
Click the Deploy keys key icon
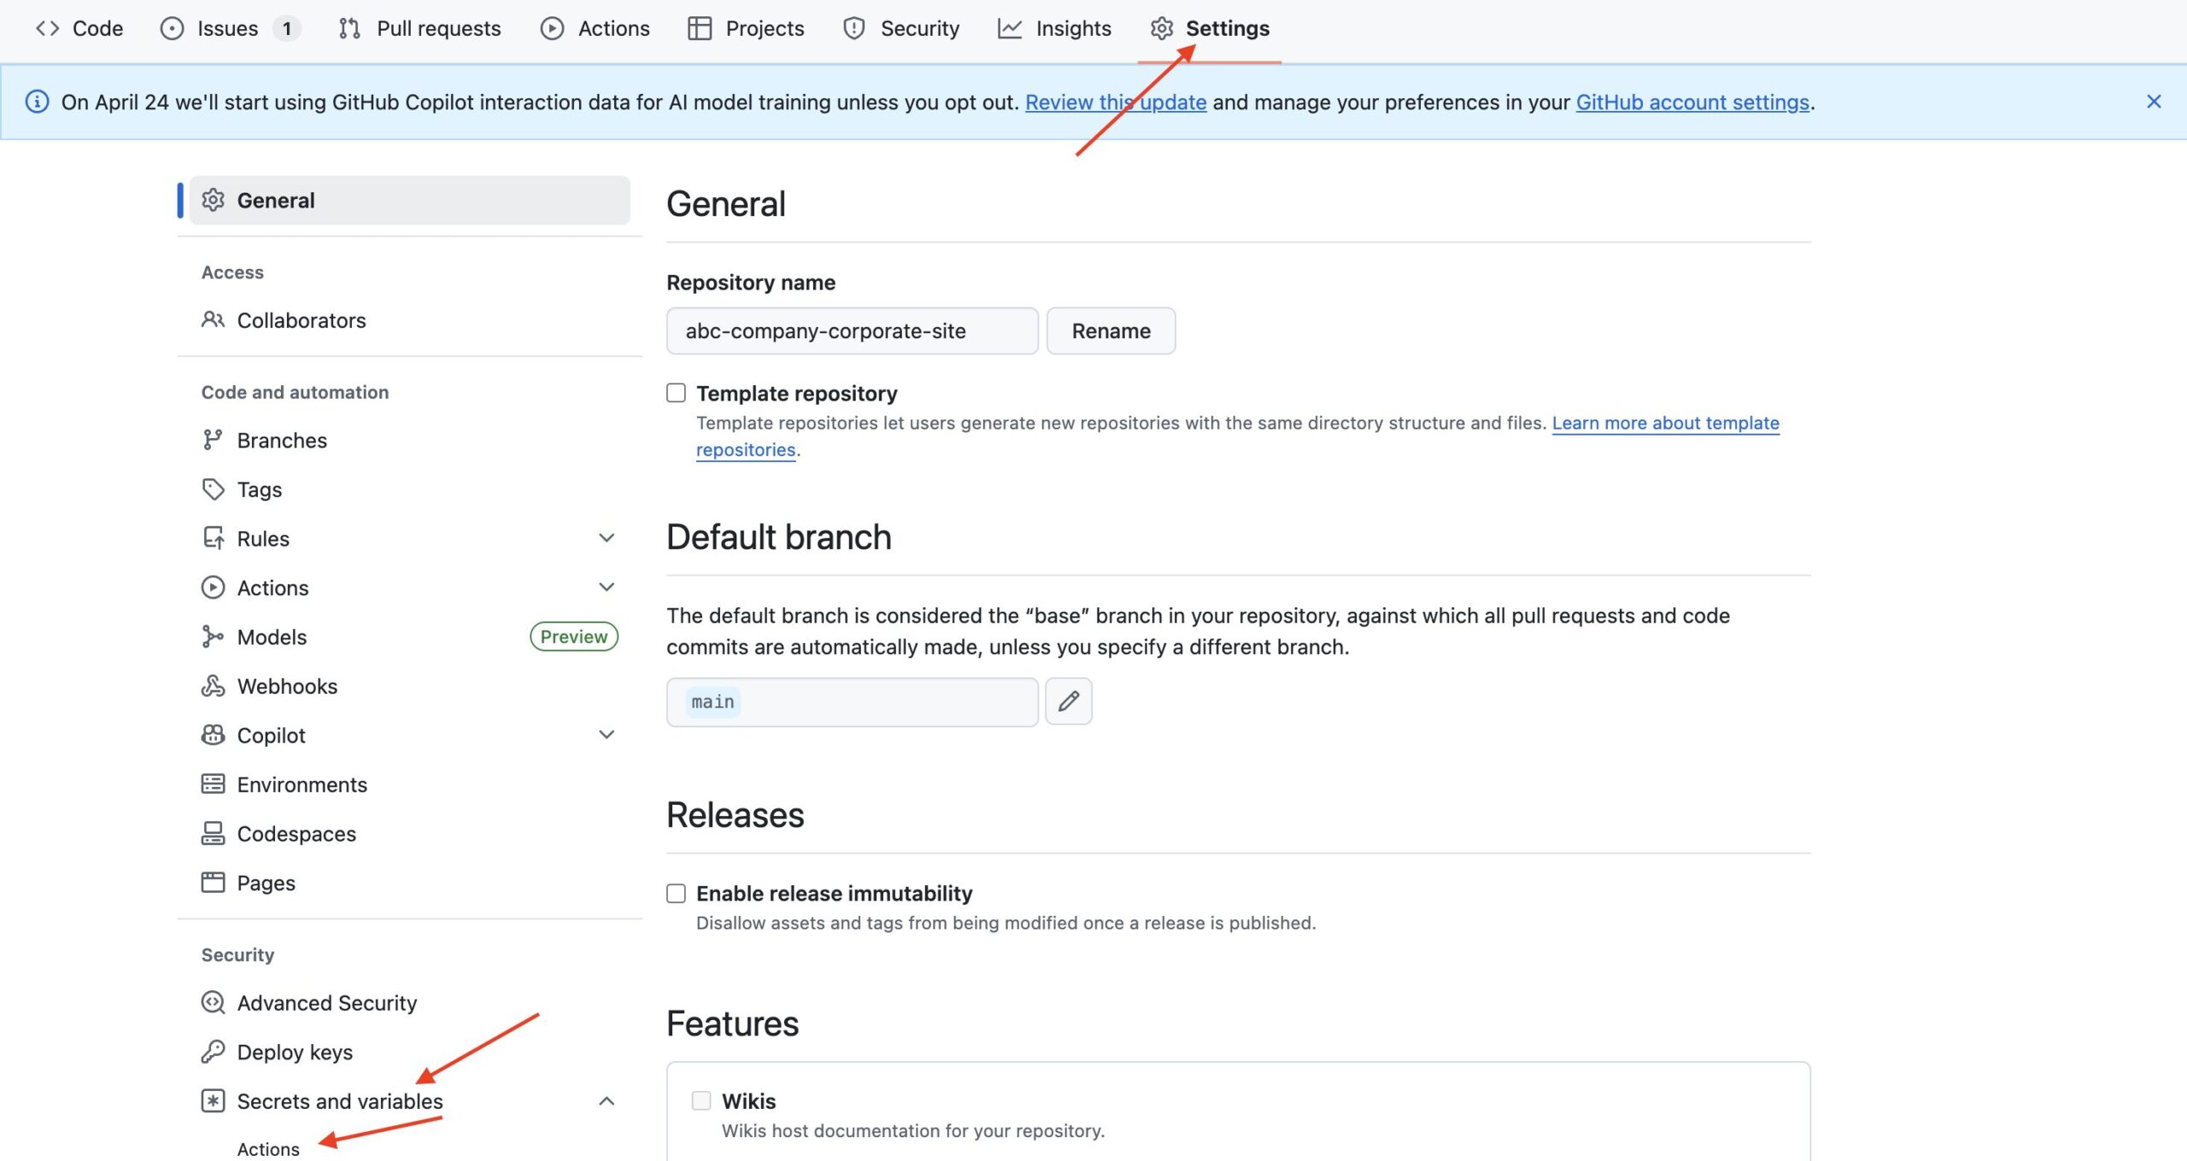pos(213,1052)
